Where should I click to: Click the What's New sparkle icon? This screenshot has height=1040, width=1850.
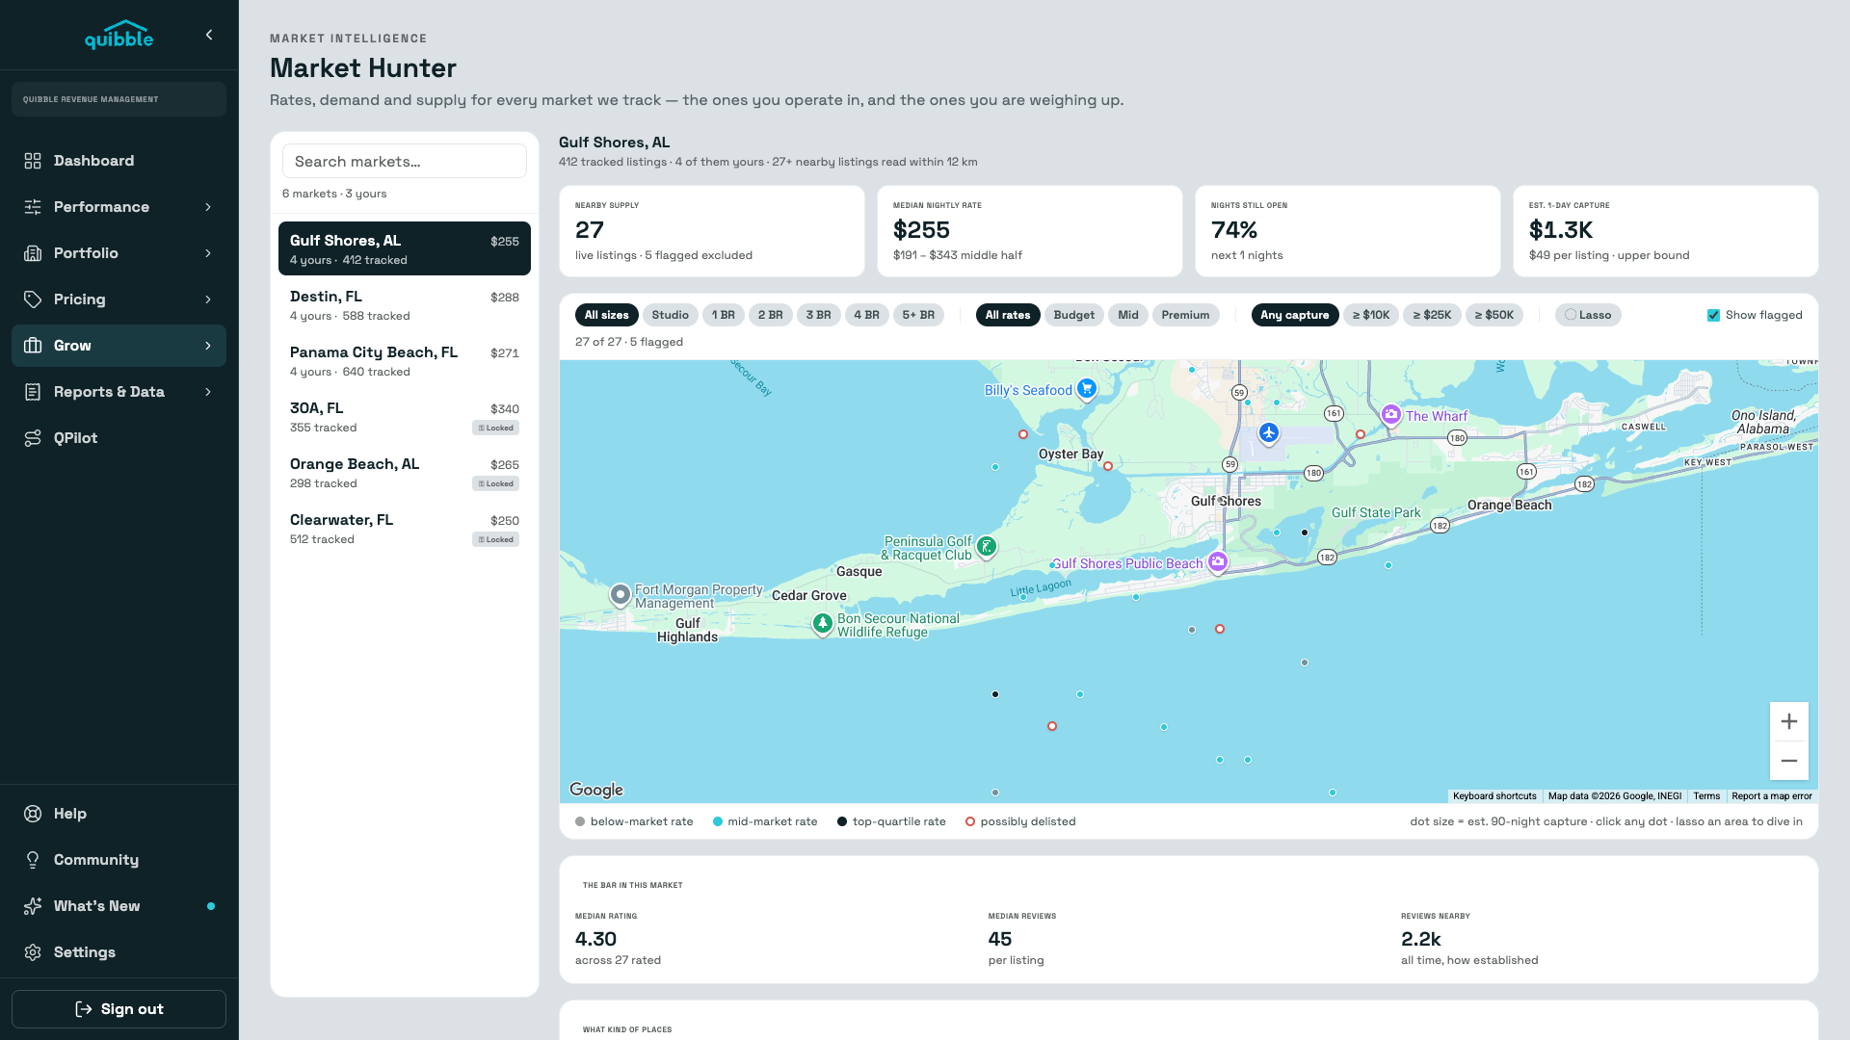[33, 906]
